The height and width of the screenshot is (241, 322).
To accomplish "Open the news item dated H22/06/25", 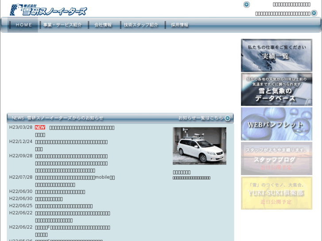I will tap(64, 206).
